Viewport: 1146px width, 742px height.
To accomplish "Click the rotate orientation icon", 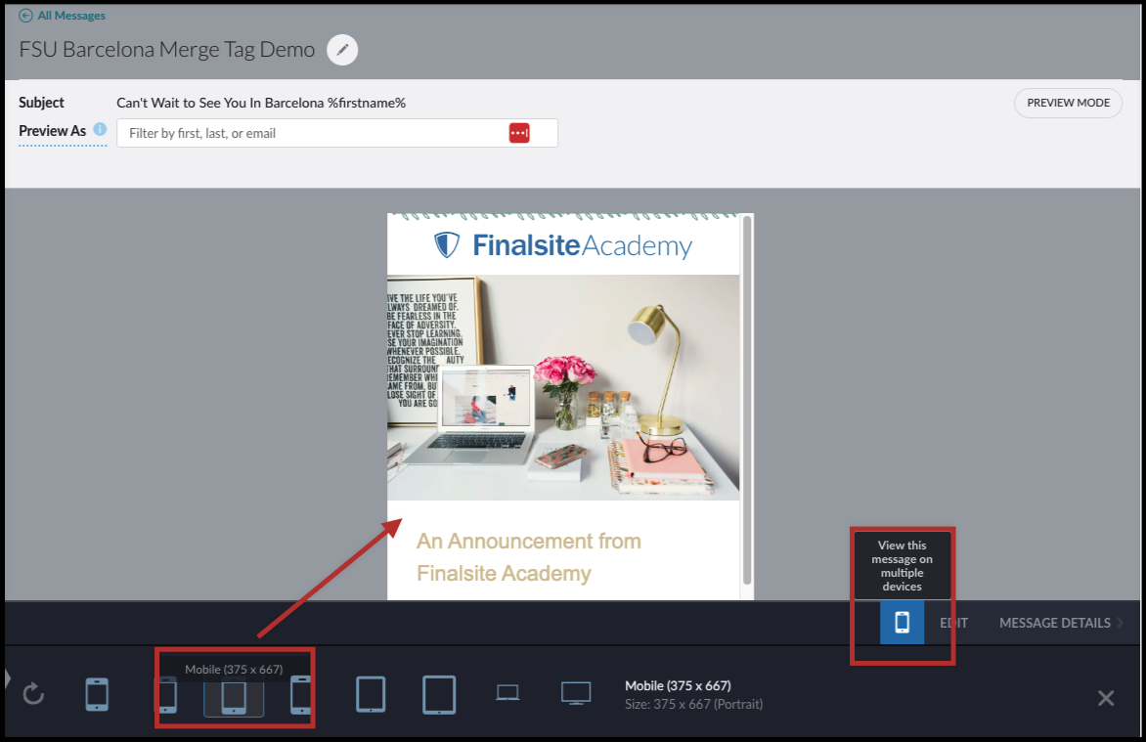I will (x=33, y=693).
